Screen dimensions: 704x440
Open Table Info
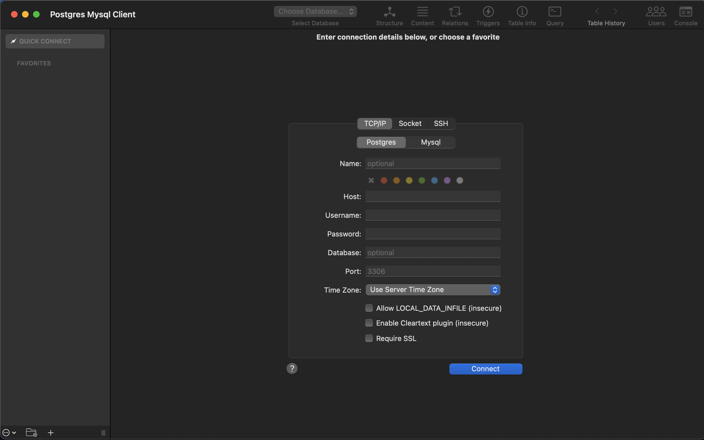tap(522, 15)
